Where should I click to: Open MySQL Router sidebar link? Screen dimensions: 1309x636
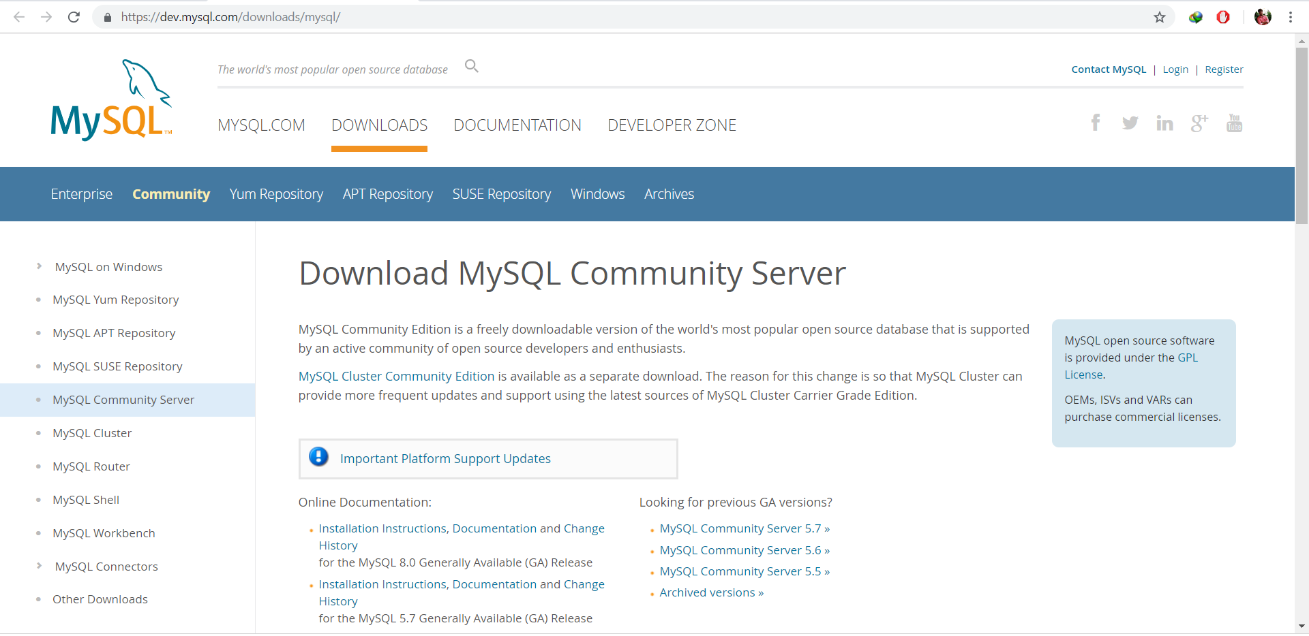91,466
